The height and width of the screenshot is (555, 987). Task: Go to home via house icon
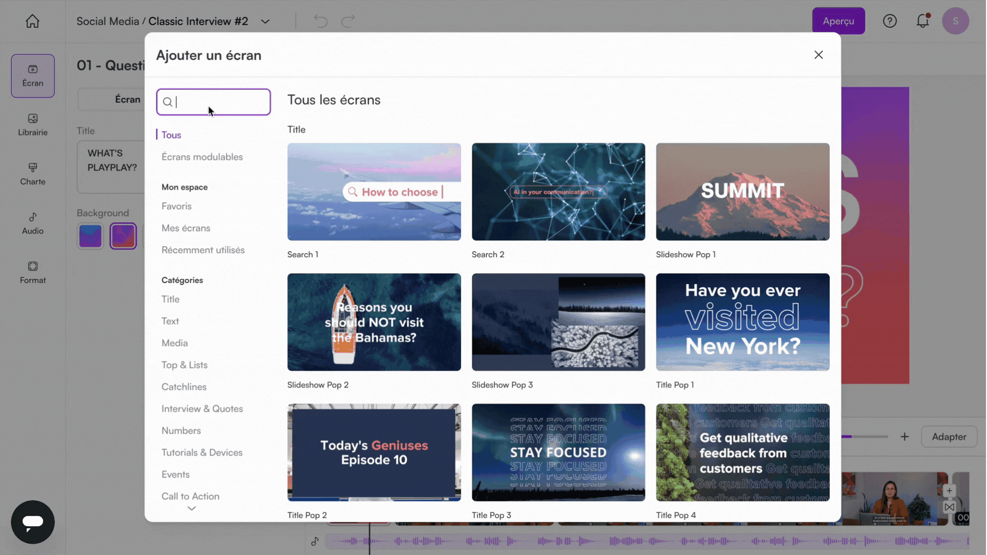32,21
